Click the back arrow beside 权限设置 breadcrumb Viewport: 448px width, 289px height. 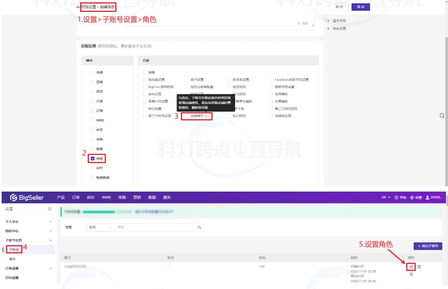78,7
